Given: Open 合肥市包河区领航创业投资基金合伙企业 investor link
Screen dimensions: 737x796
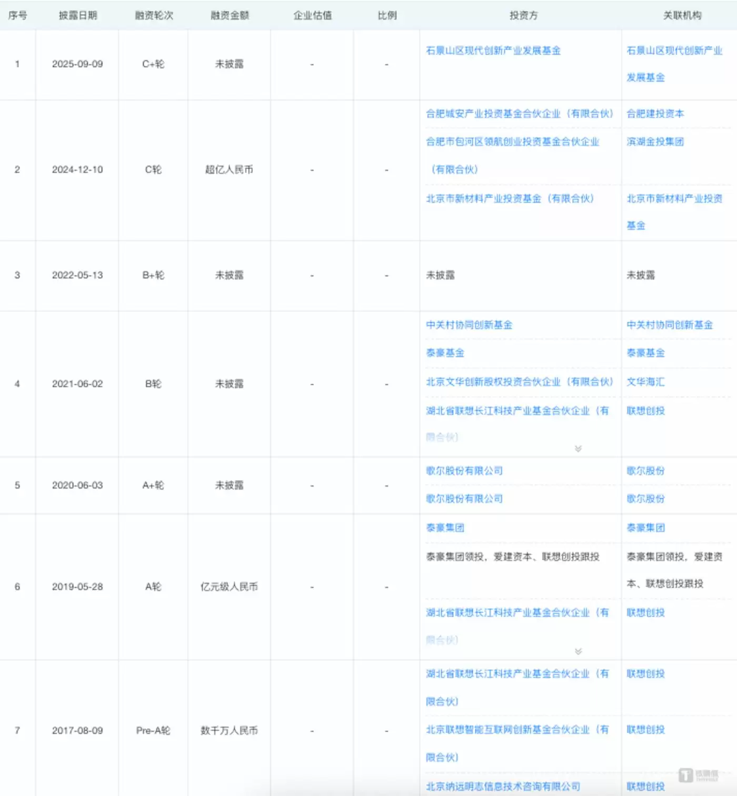Looking at the screenshot, I should 512,142.
